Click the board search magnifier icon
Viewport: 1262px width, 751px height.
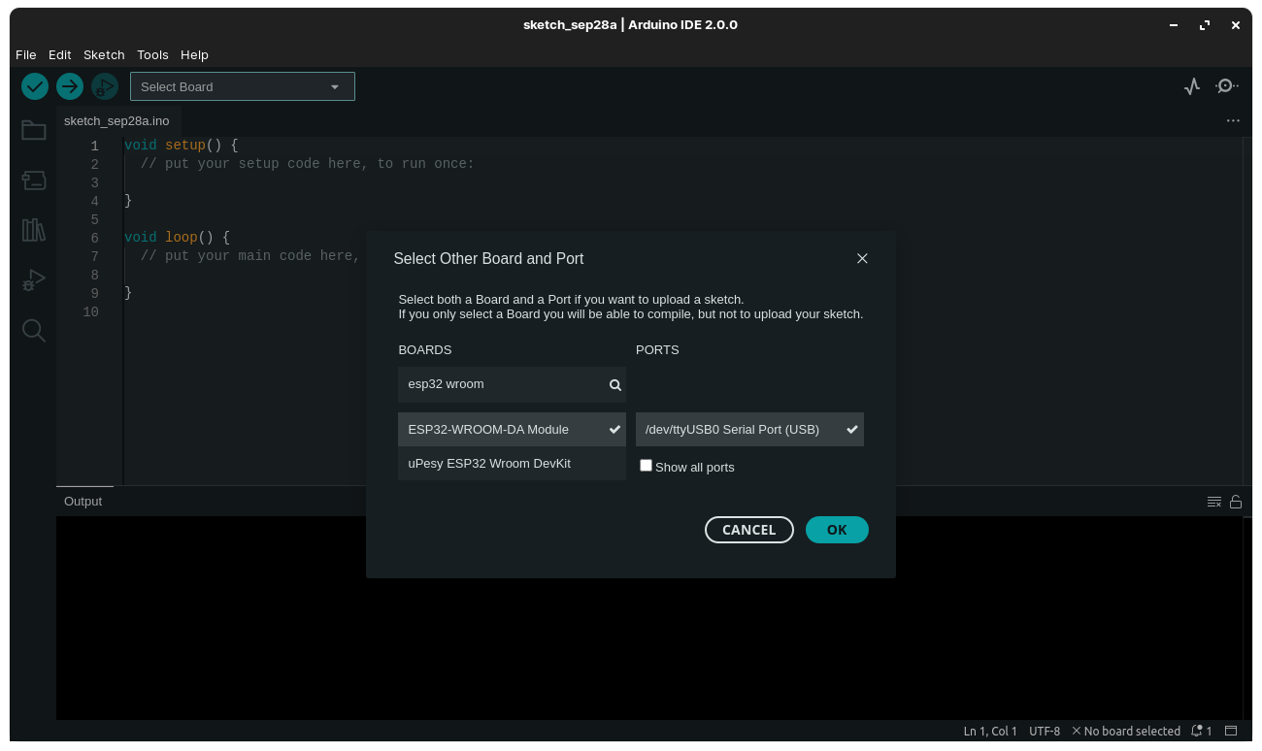615,385
